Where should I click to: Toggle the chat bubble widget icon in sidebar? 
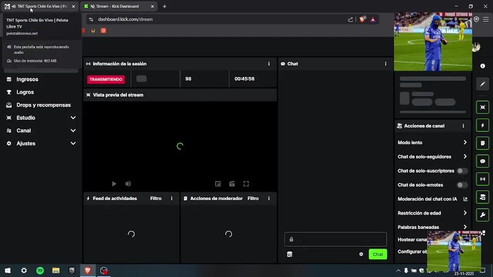pyautogui.click(x=483, y=161)
